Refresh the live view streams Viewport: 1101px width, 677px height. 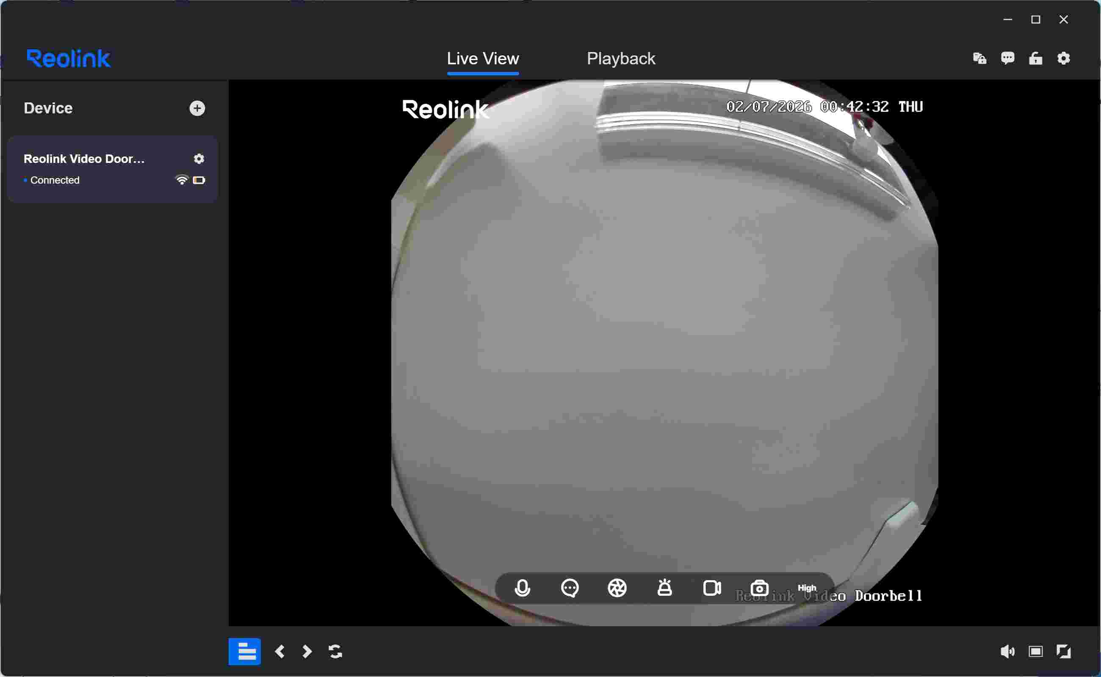point(335,652)
